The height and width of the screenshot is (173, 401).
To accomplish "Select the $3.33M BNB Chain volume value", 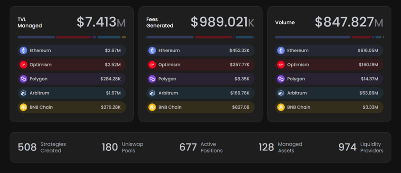I will (370, 107).
